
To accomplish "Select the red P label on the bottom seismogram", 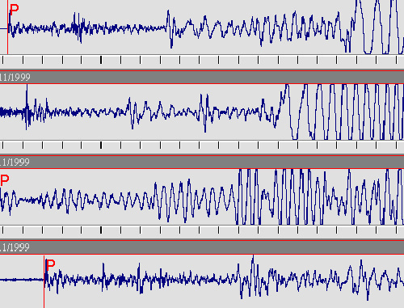I will pyautogui.click(x=50, y=264).
